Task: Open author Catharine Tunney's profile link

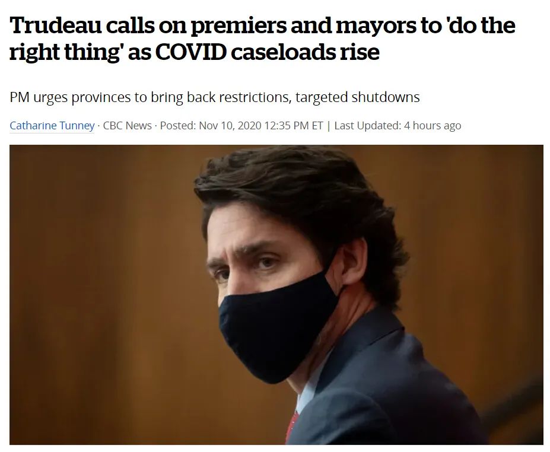Action: coord(52,125)
